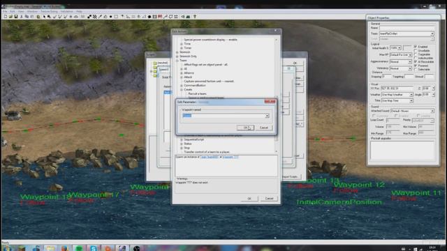Screen dimensions: 447x251
Task: Click the black circle toolbar icon
Action: pyautogui.click(x=110, y=17)
